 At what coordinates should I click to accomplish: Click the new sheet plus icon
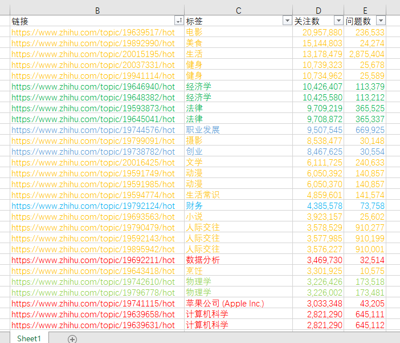pyautogui.click(x=72, y=338)
